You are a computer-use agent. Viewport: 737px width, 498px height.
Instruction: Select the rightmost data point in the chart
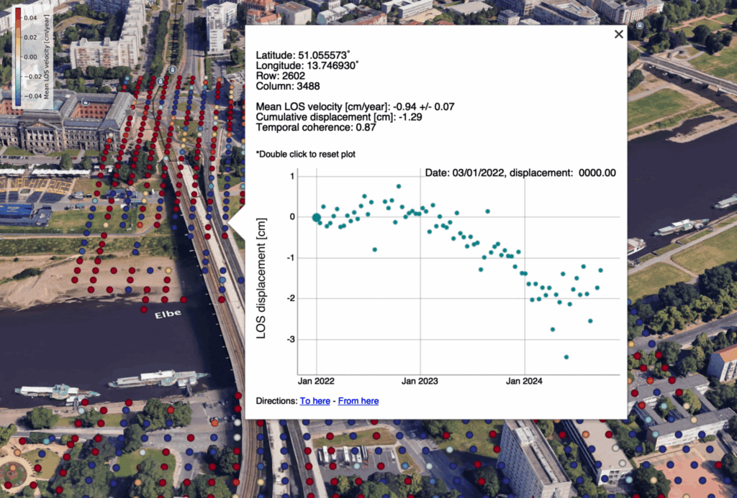[601, 270]
